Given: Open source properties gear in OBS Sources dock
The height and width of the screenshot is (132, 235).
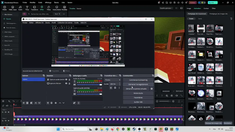Looking at the screenshot, I should pyautogui.click(x=56, y=103).
